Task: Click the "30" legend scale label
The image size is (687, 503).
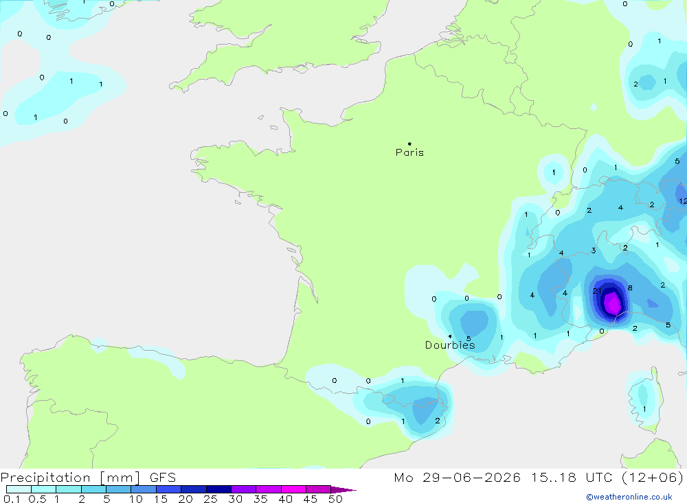Action: click(x=236, y=499)
